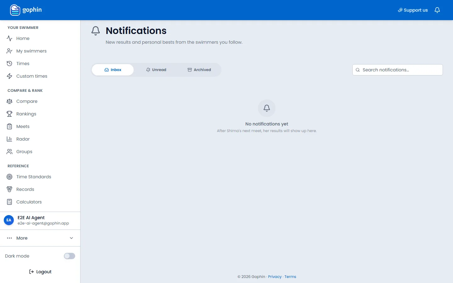The image size is (453, 283).
Task: Click the Times clock-history icon
Action: point(9,64)
